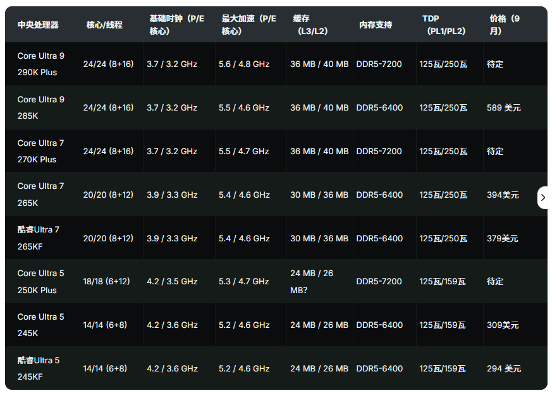Select the Core Ultra 5 250K Plus cell
The height and width of the screenshot is (398, 557).
coord(41,282)
